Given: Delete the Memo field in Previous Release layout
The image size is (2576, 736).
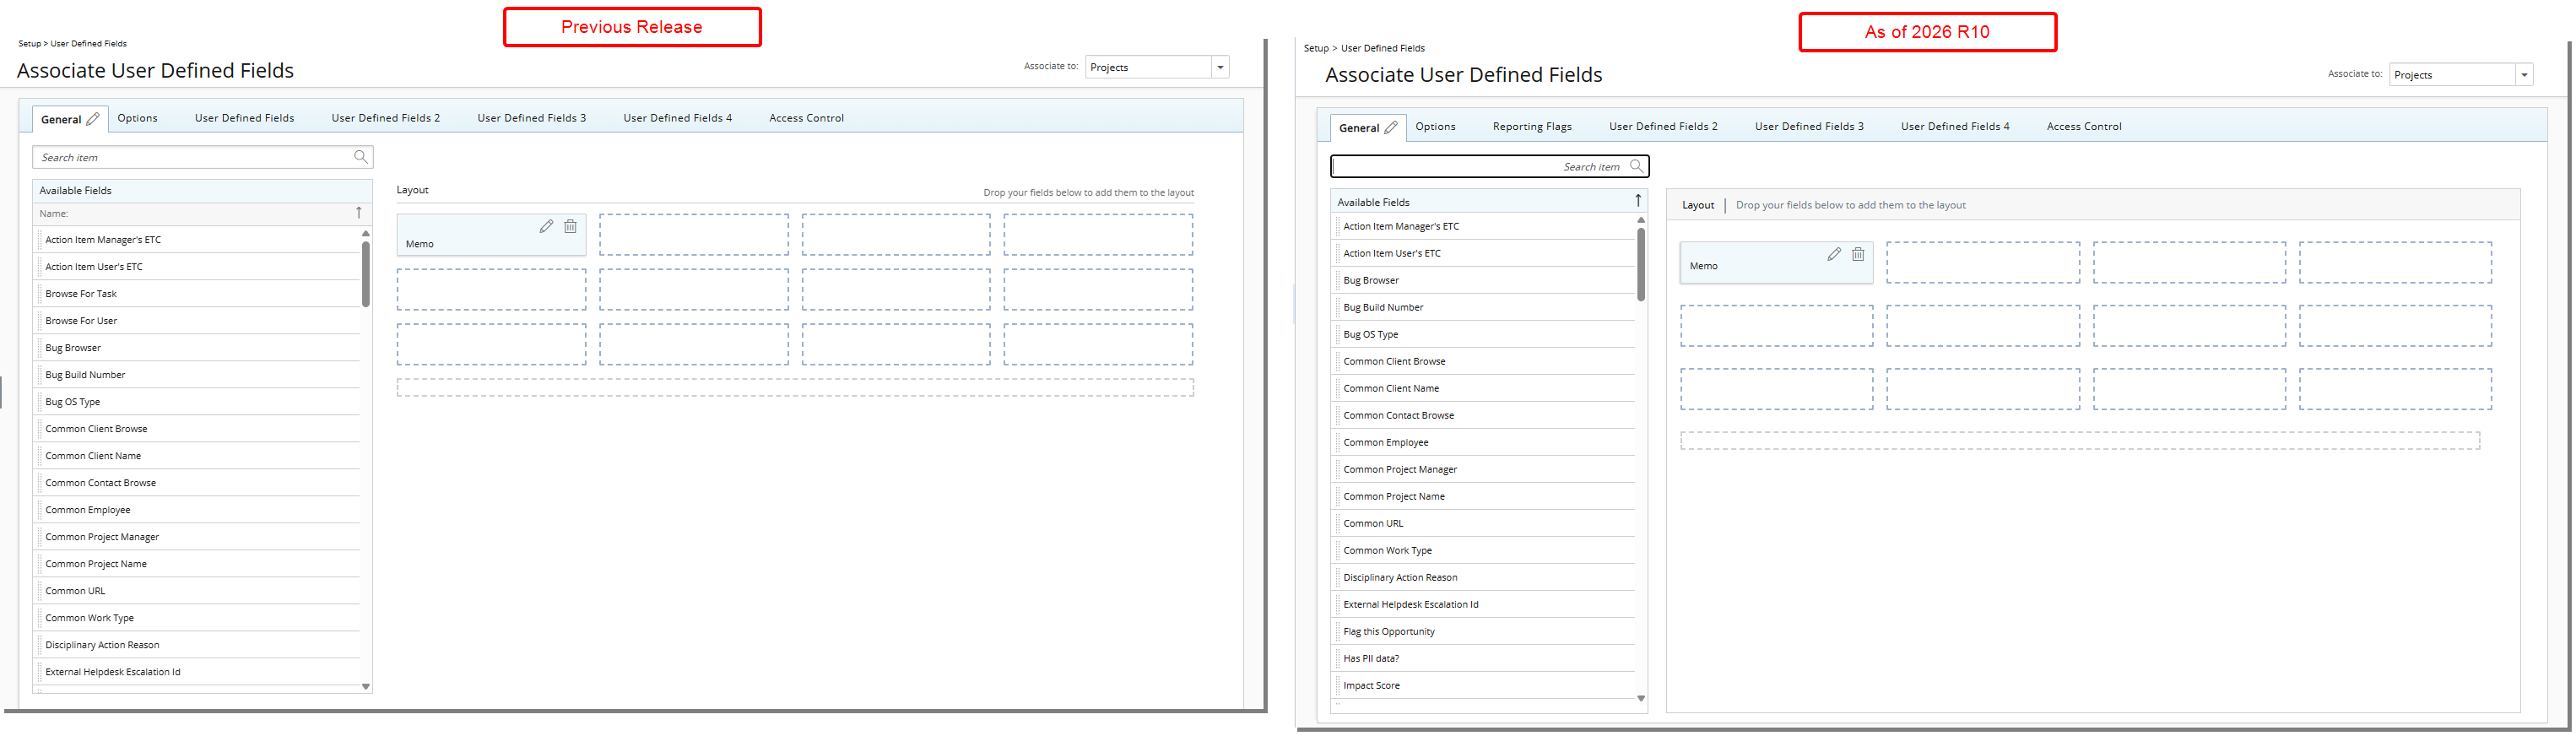Looking at the screenshot, I should 570,226.
